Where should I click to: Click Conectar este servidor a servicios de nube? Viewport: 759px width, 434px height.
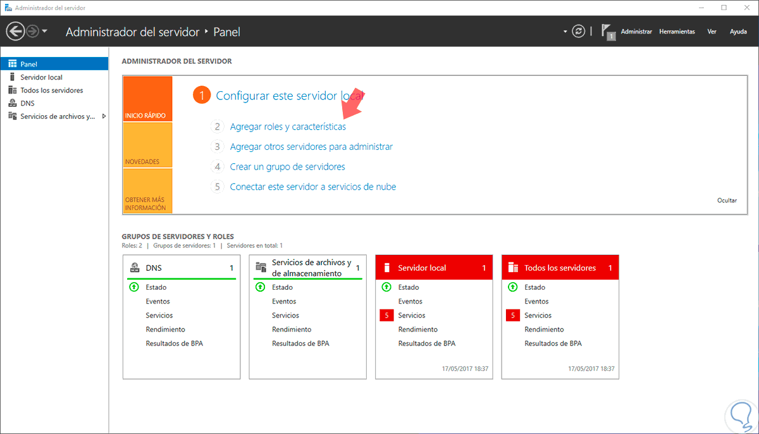[x=313, y=187]
